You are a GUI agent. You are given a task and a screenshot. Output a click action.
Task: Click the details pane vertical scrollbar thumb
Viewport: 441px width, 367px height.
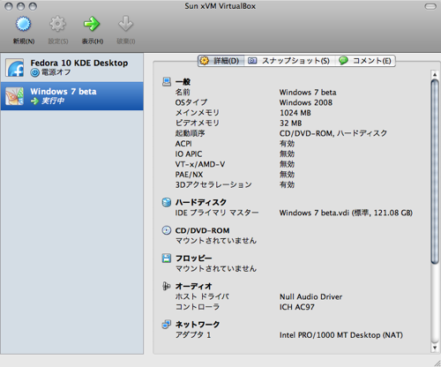[x=435, y=171]
